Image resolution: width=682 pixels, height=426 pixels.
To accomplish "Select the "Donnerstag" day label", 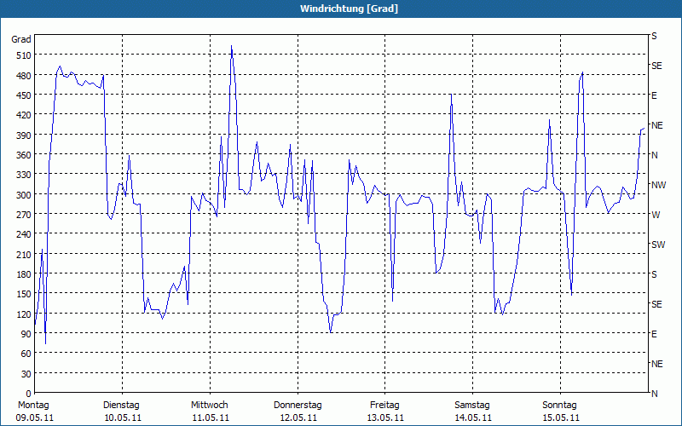I will point(298,406).
